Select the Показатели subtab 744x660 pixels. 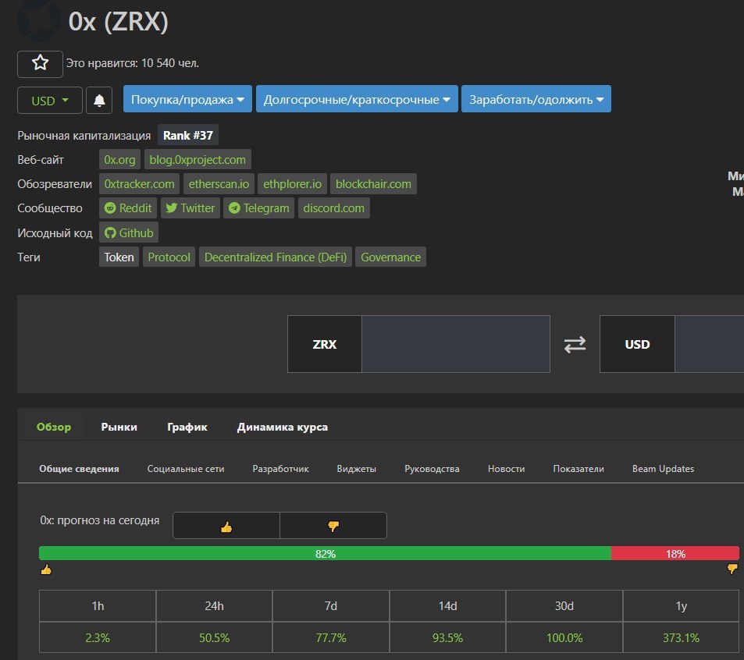click(x=578, y=468)
